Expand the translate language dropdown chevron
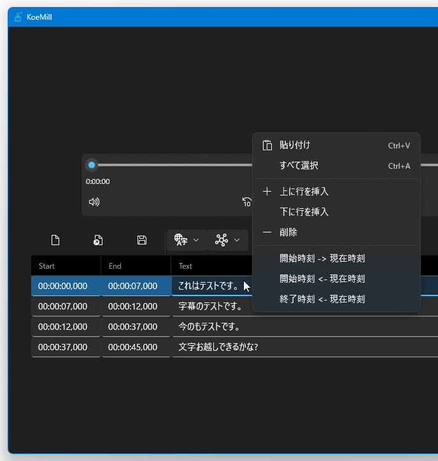The width and height of the screenshot is (438, 461). (196, 240)
